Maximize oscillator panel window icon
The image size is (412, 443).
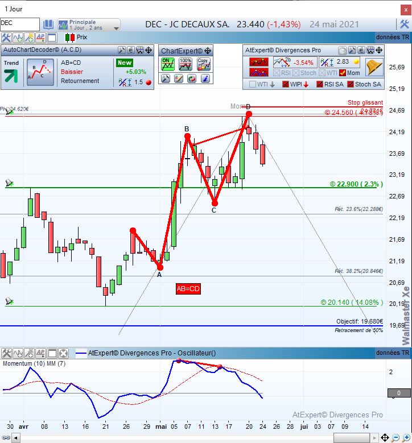(52, 353)
